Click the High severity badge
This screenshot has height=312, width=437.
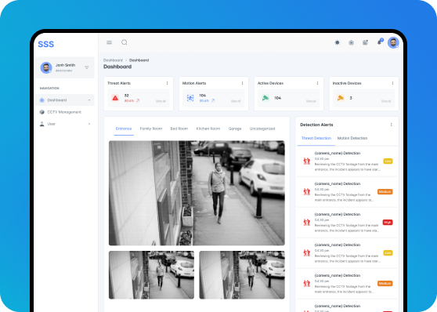pyautogui.click(x=388, y=223)
